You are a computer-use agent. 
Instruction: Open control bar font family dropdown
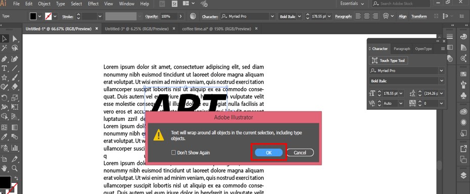tap(272, 17)
